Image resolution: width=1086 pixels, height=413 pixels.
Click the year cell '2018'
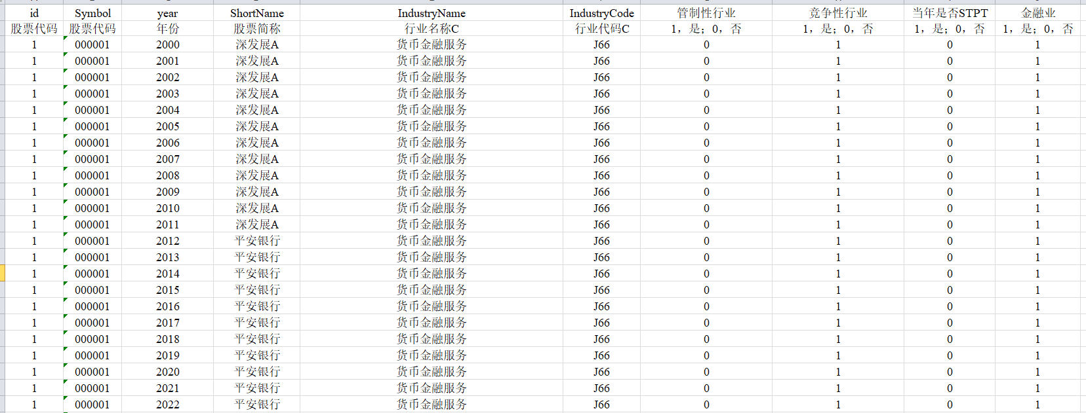pyautogui.click(x=167, y=339)
